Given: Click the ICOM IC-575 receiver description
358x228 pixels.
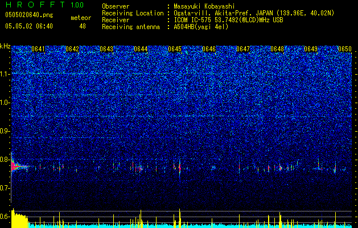Looking at the screenshot, I should click(x=228, y=20).
